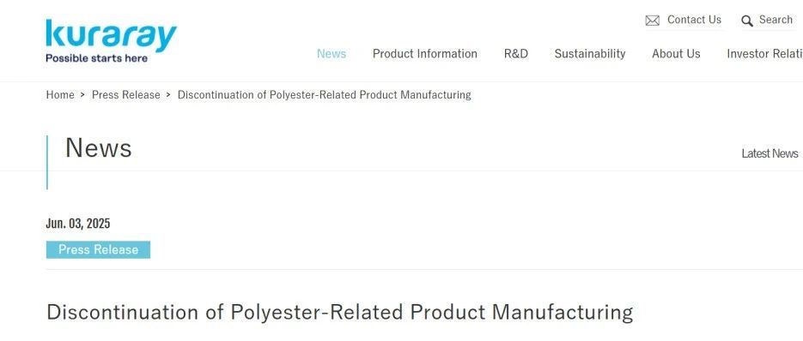The width and height of the screenshot is (803, 341).
Task: Open the Investor Relations menu
Action: tap(764, 54)
